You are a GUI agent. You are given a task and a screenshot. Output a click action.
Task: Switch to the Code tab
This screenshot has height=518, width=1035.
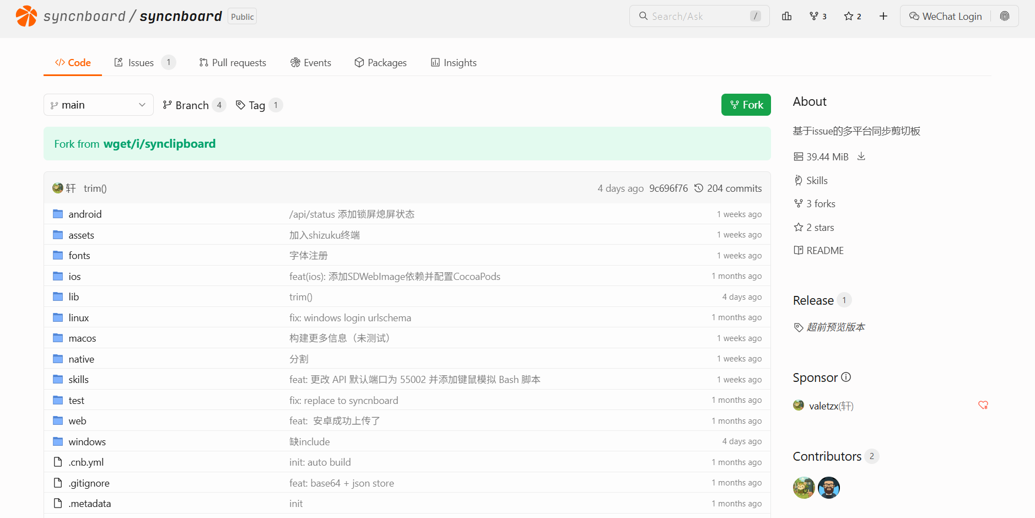pos(73,63)
